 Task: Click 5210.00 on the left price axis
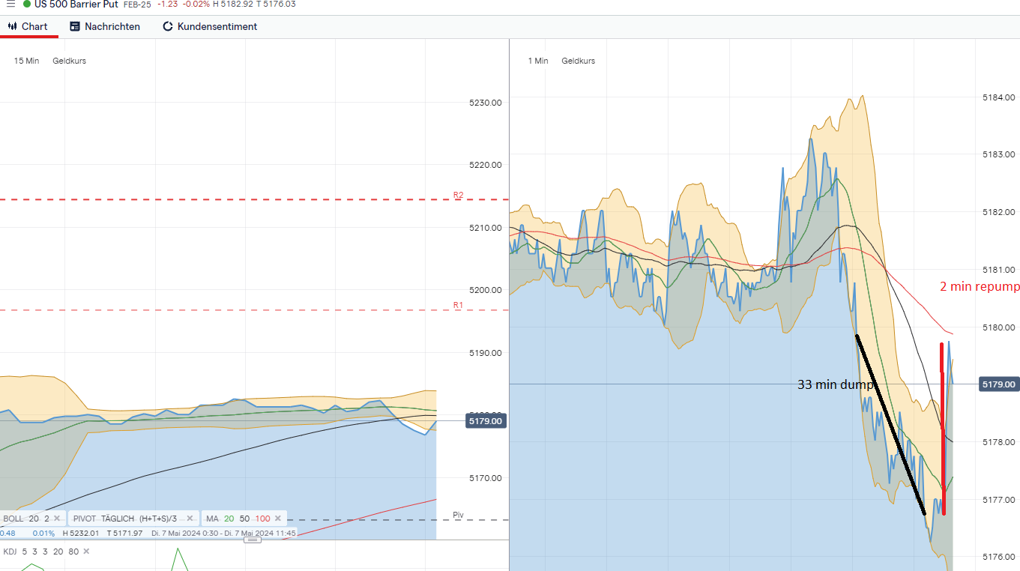click(x=486, y=228)
